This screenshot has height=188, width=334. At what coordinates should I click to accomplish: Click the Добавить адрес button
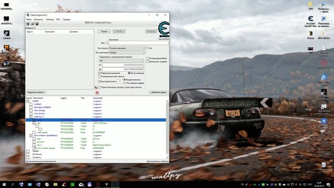click(x=159, y=92)
